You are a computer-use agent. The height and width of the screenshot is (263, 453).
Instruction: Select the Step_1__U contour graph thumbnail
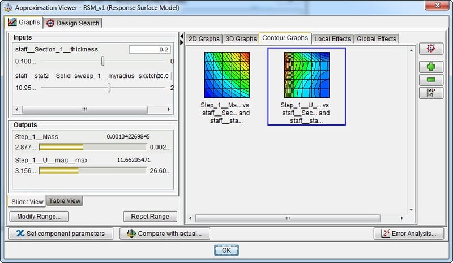(x=306, y=87)
